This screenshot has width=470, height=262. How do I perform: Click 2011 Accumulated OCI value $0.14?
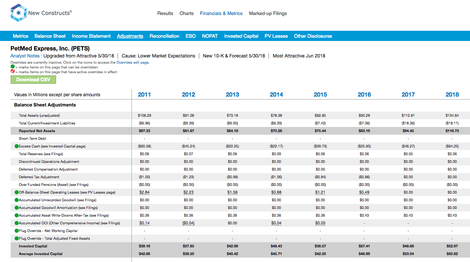[x=144, y=223]
